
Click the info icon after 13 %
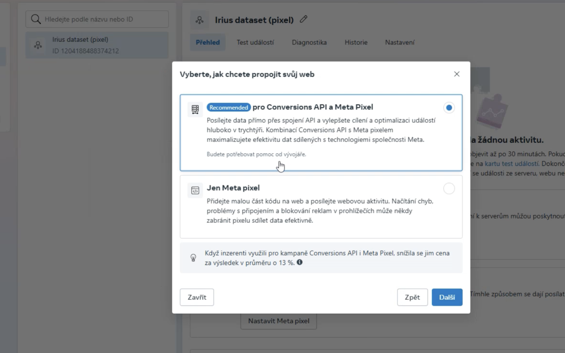pyautogui.click(x=299, y=262)
